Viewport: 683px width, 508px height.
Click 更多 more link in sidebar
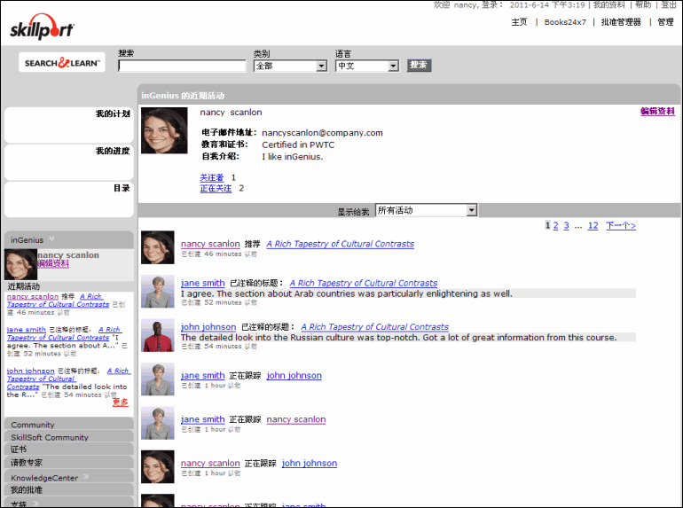[121, 402]
